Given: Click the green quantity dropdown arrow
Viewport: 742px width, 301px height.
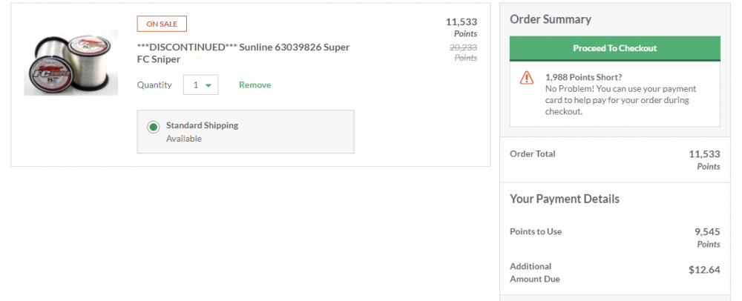Looking at the screenshot, I should pyautogui.click(x=209, y=85).
